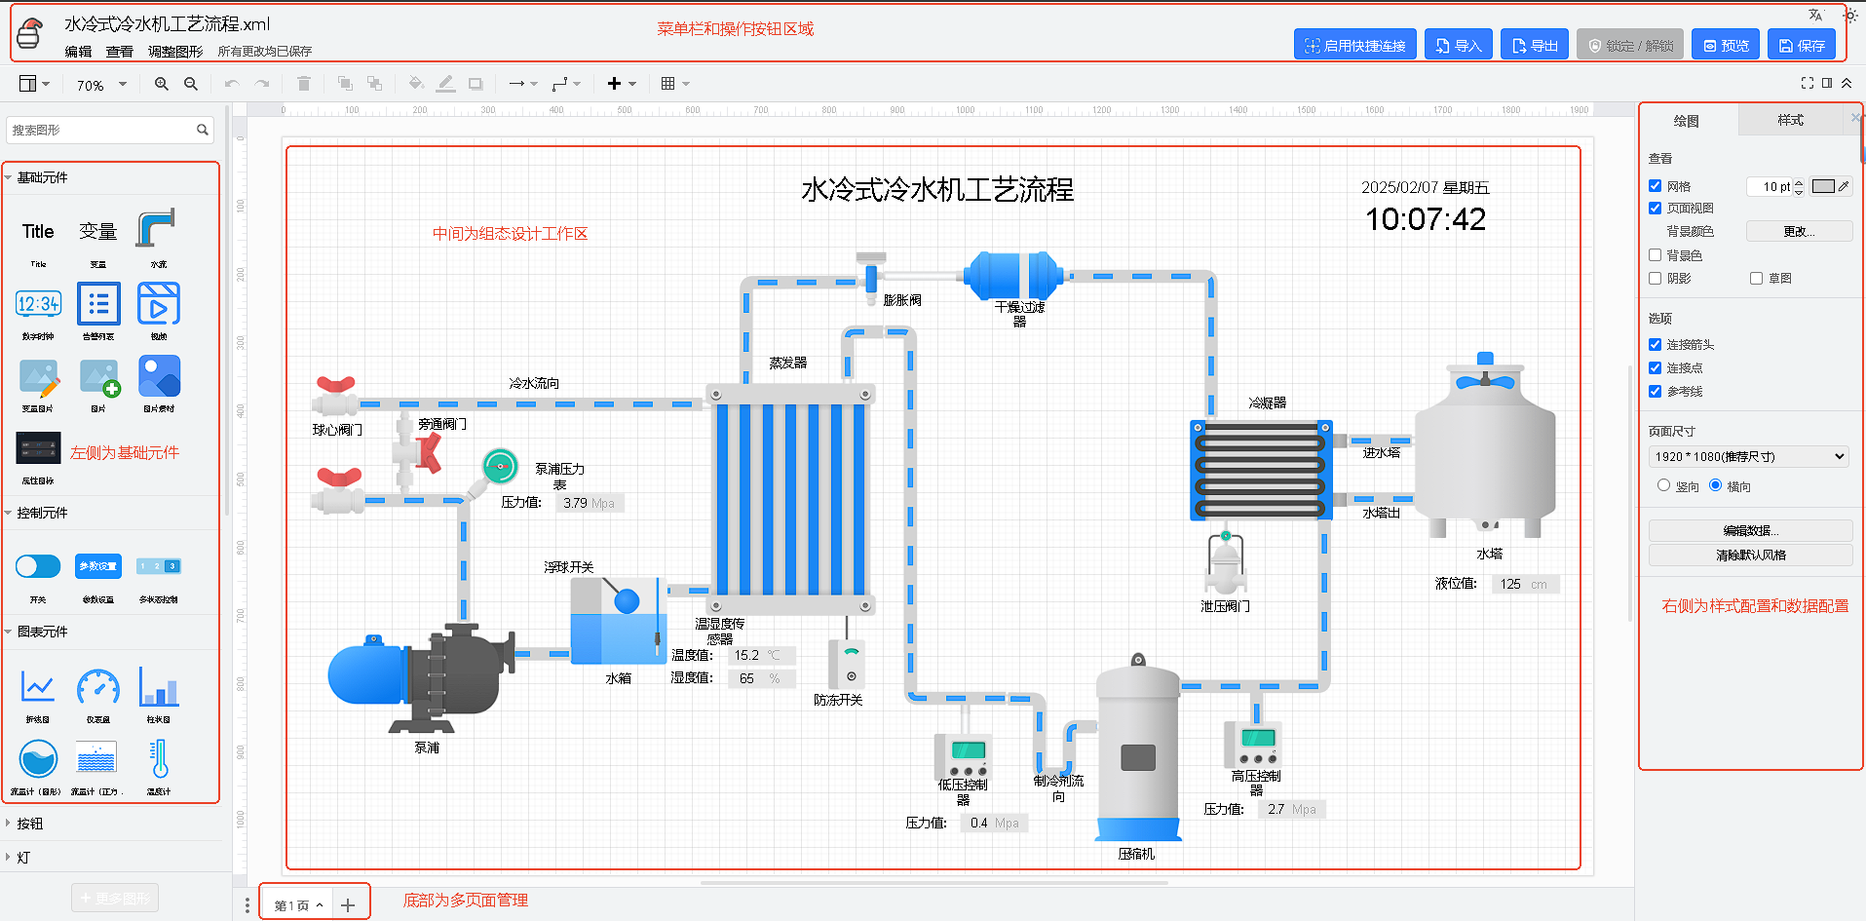This screenshot has height=921, width=1866.
Task: Enable the 阴影 shadow checkbox
Action: pos(1655,279)
